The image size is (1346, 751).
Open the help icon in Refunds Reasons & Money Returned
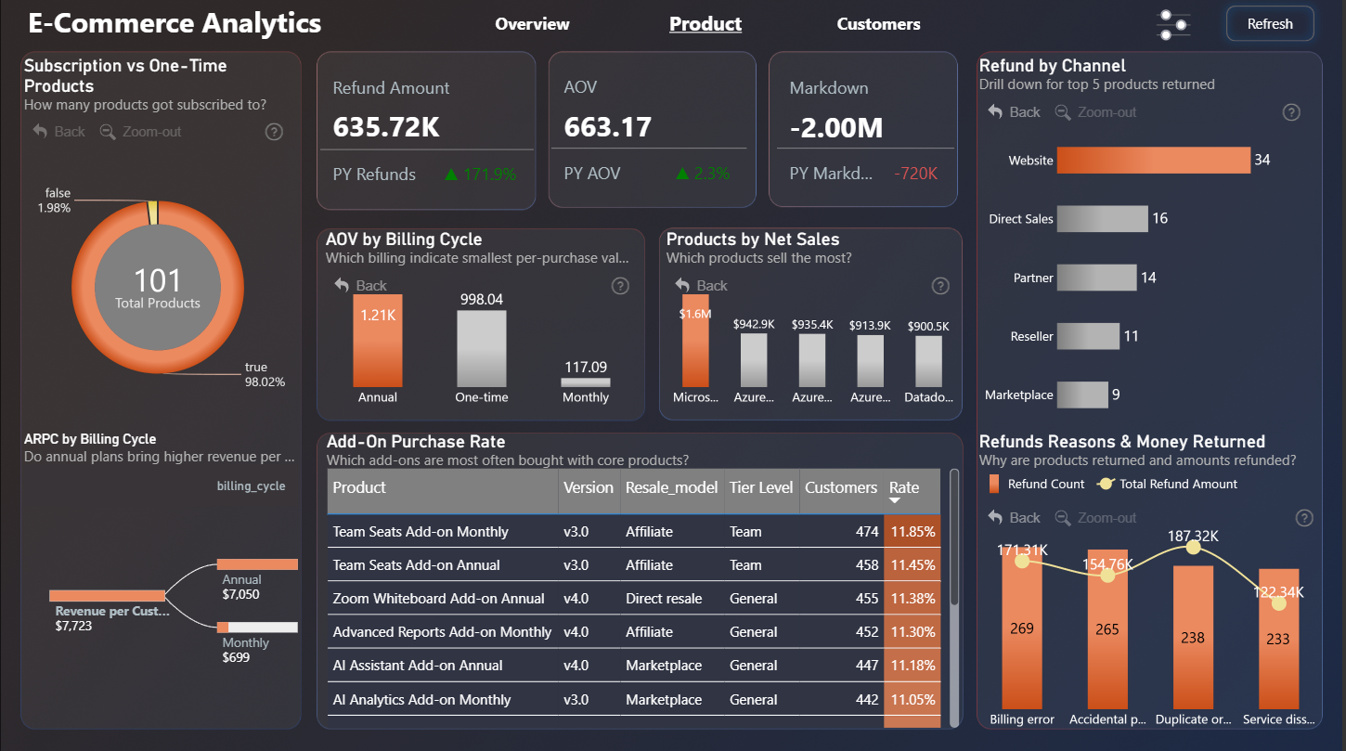coord(1304,518)
